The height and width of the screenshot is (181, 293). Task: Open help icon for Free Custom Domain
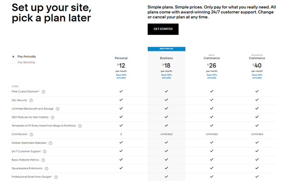click(x=43, y=92)
